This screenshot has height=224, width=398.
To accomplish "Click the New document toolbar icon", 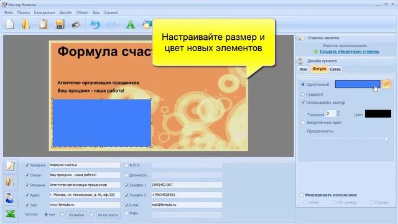I will [10, 25].
